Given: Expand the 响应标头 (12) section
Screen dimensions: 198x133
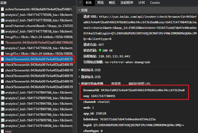Looking at the screenshot, I should [x=79, y=70].
